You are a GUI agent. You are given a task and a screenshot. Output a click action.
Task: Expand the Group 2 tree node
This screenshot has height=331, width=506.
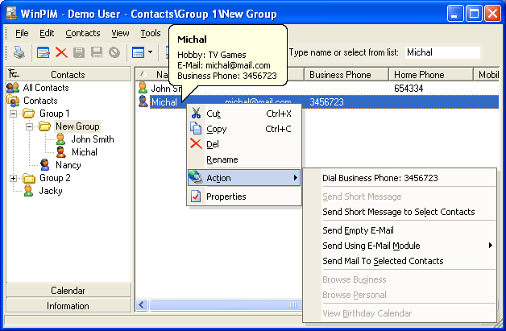click(13, 178)
